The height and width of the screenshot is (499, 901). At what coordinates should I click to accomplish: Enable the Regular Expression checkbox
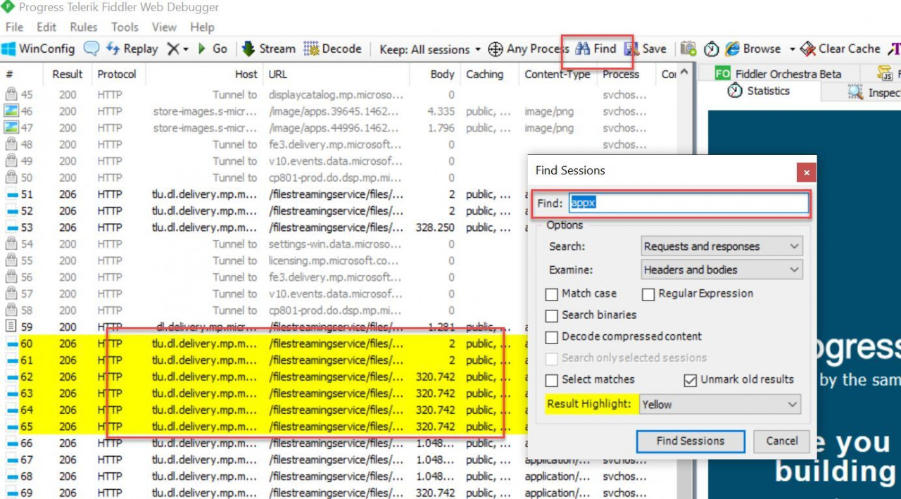648,293
